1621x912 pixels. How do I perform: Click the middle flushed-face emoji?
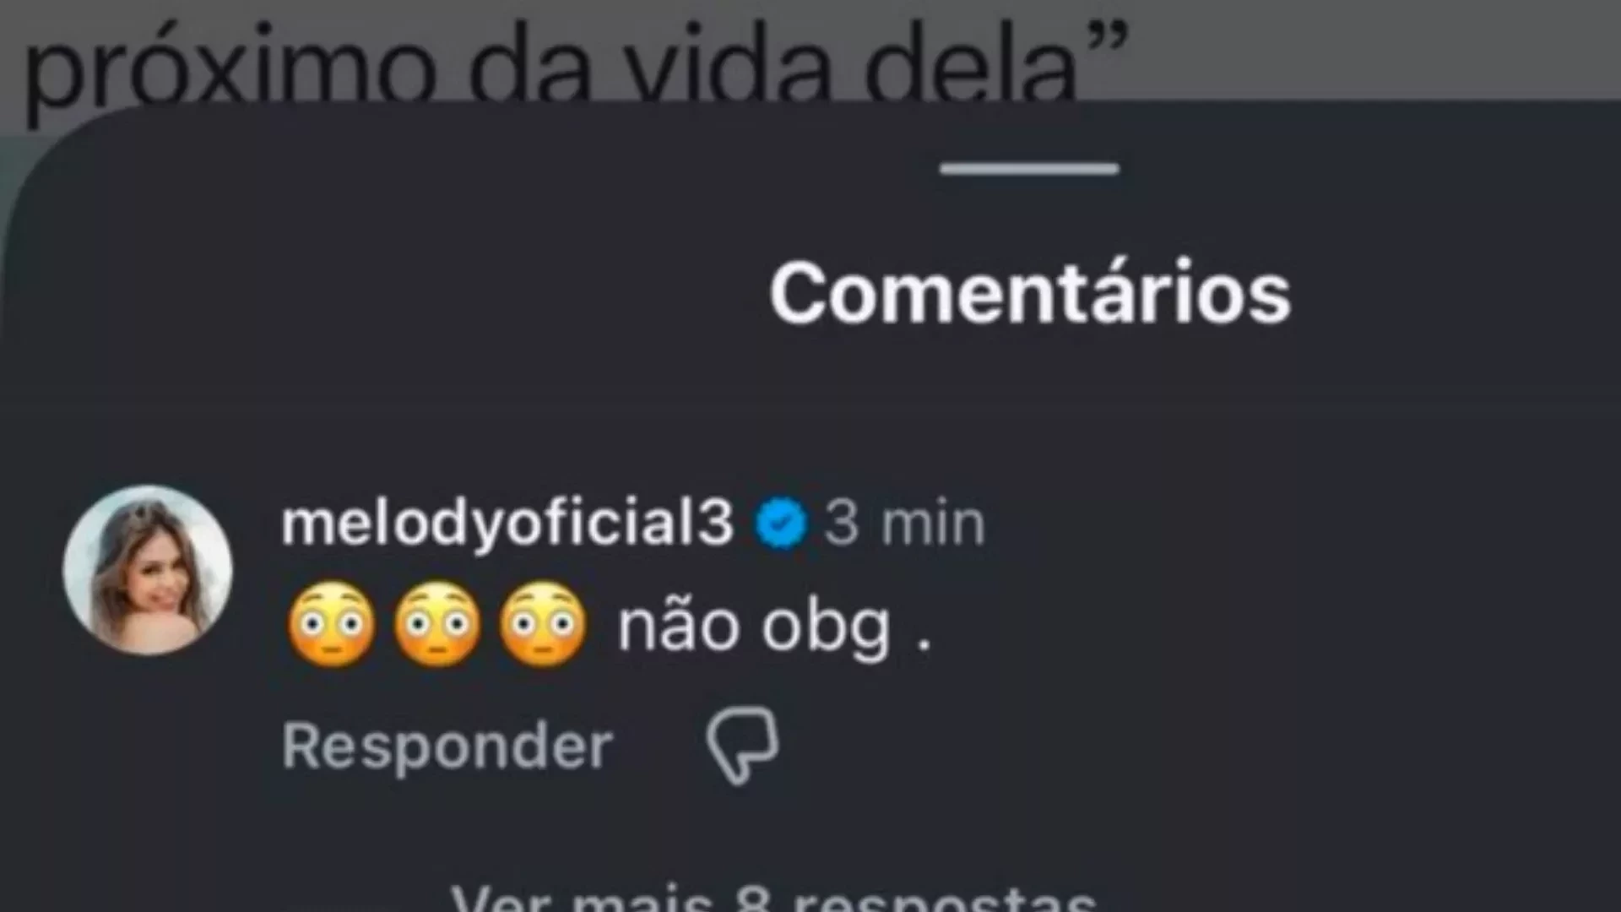tap(437, 626)
